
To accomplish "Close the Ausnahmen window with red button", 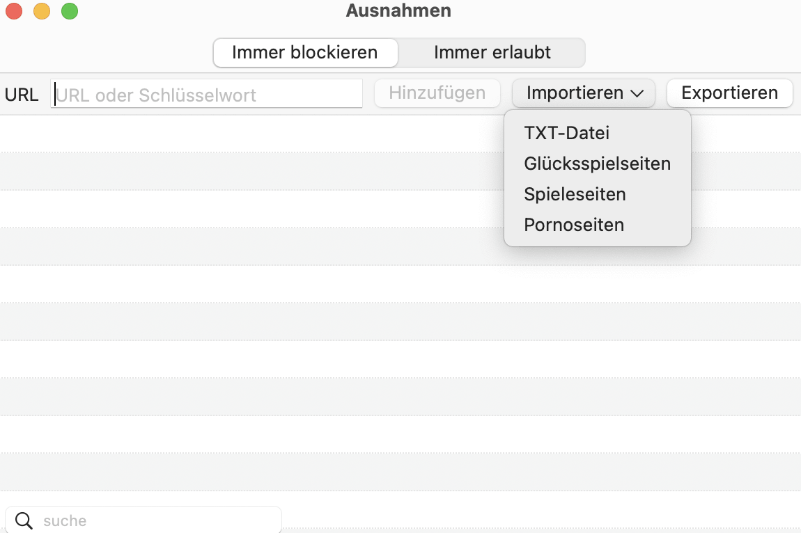I will (14, 10).
